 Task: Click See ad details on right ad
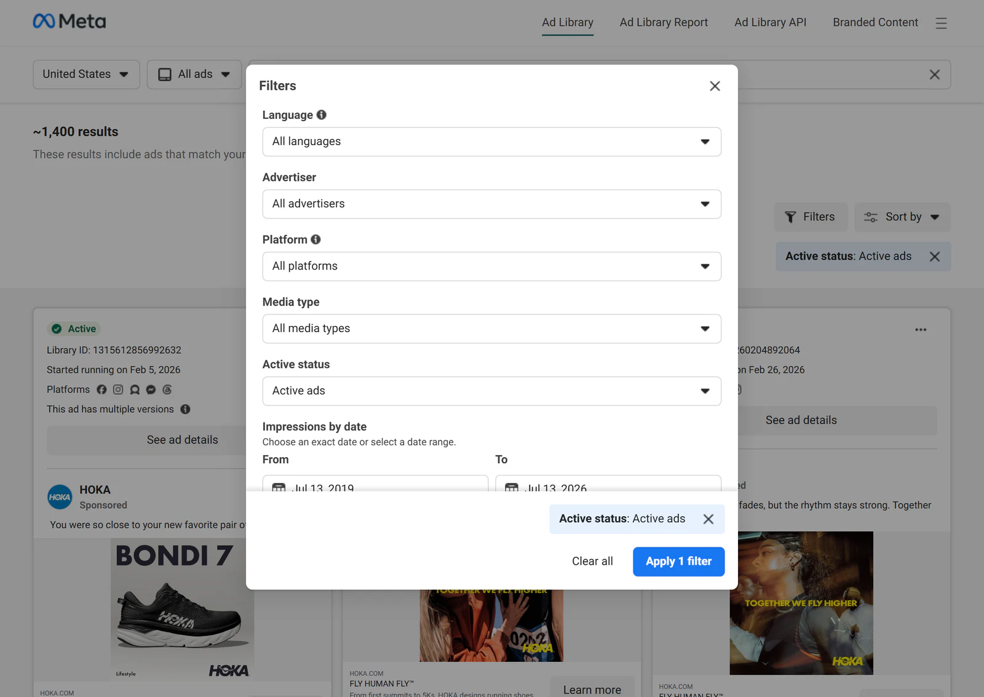pos(837,420)
